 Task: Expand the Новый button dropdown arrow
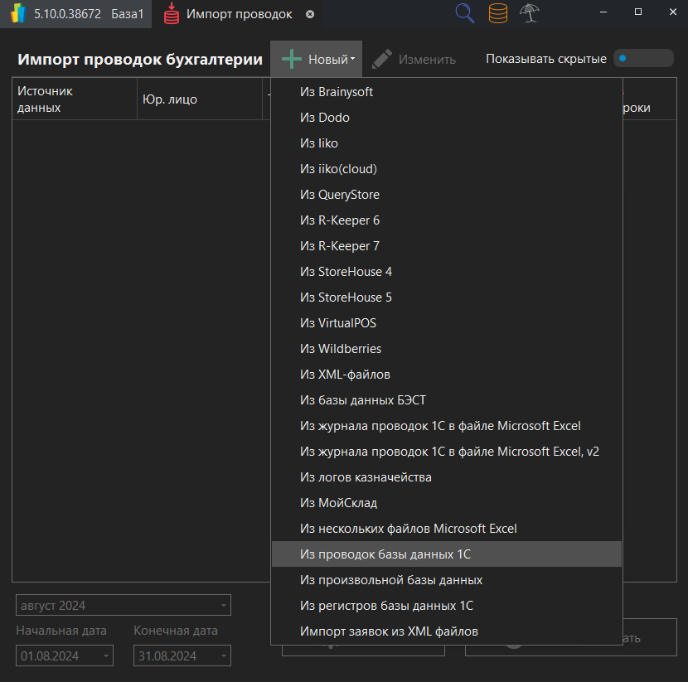pyautogui.click(x=355, y=59)
